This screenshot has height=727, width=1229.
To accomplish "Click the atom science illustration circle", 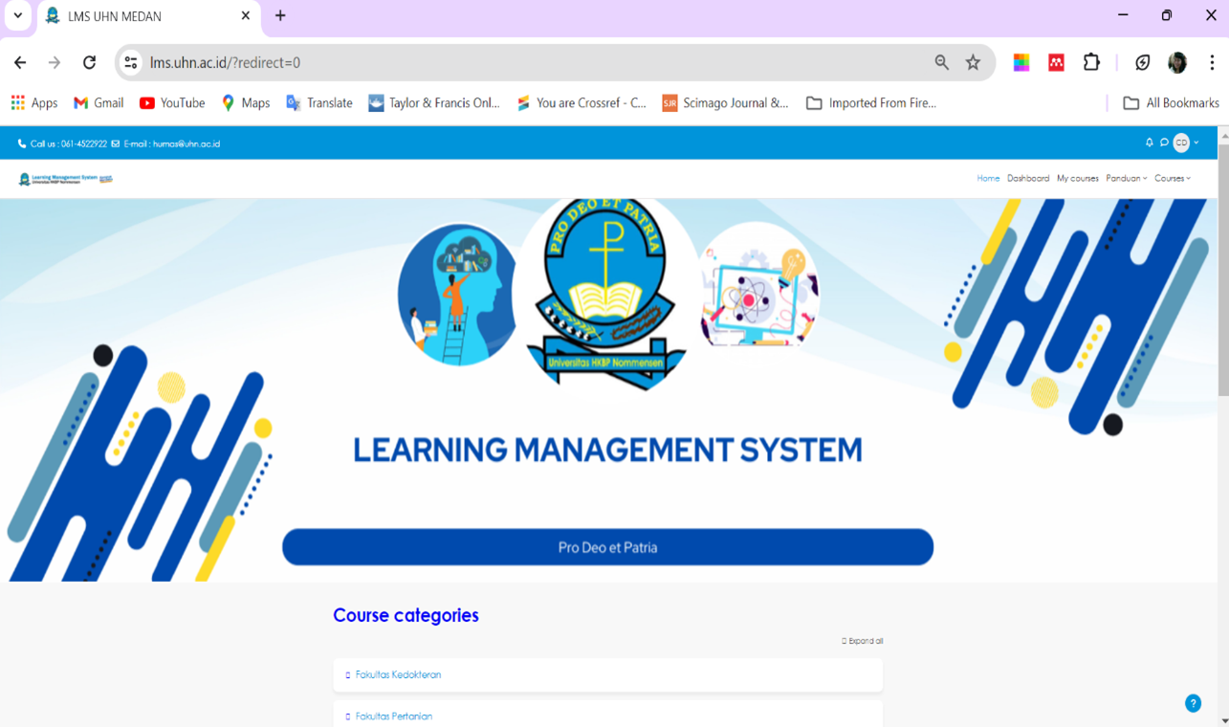I will (x=759, y=285).
